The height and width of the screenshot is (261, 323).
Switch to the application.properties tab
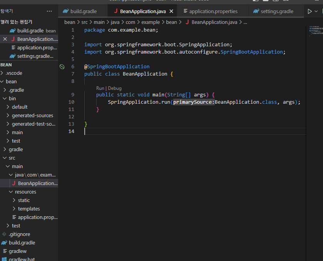coord(213,12)
